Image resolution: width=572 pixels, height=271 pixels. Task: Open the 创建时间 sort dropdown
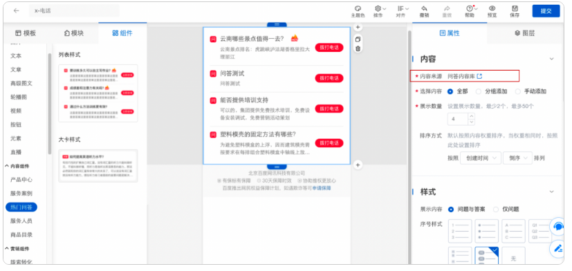481,158
